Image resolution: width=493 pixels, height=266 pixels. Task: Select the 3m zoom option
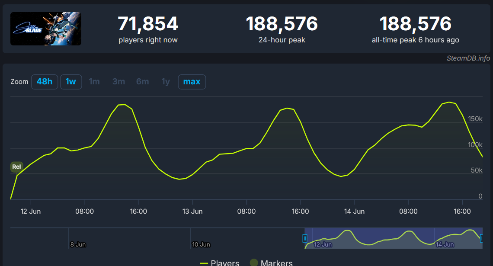(x=118, y=82)
